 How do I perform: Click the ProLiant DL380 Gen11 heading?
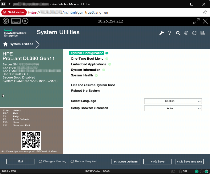click(29, 59)
